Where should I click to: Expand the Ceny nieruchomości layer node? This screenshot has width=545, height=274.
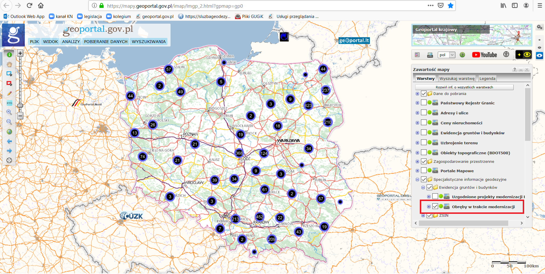417,123
